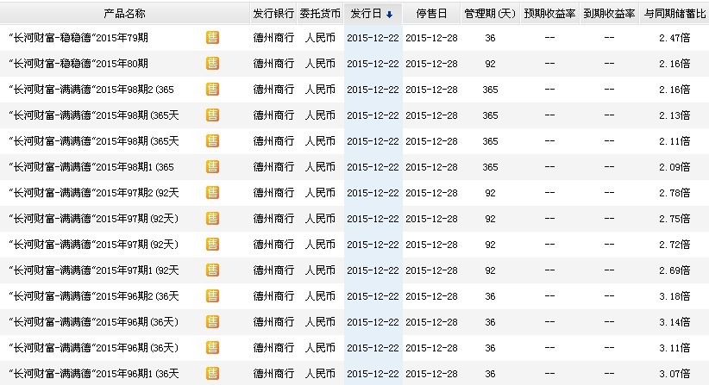709x385 pixels.
Task: Sort by the 停售日 column header
Action: [x=431, y=14]
